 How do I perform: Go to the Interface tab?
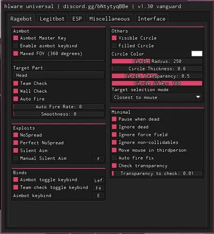(x=151, y=19)
